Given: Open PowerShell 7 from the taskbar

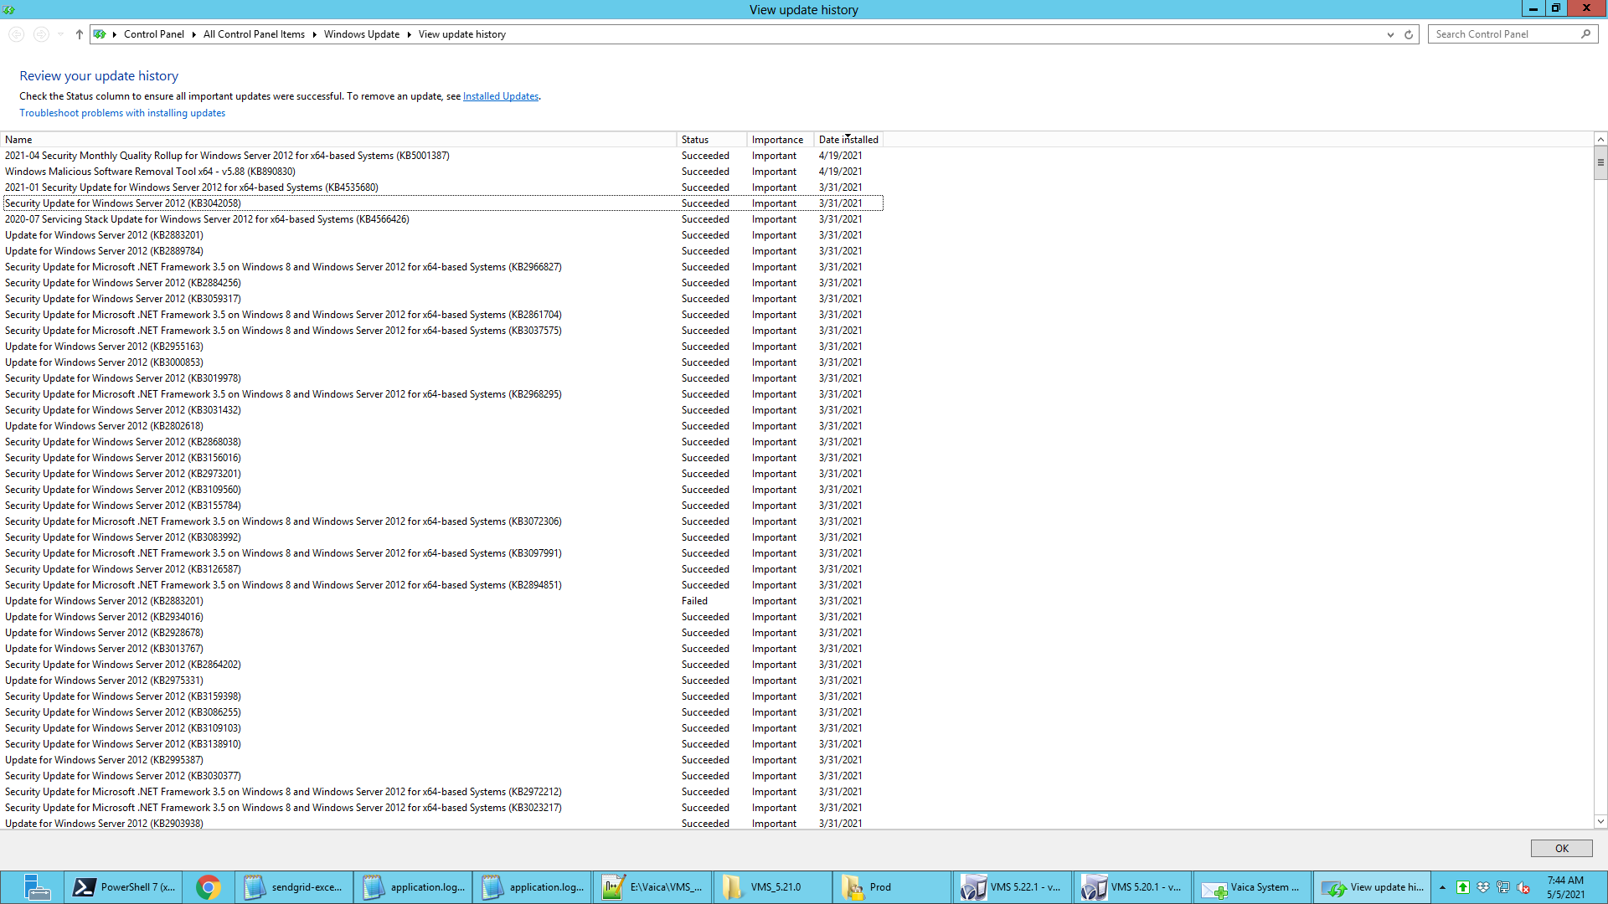Looking at the screenshot, I should [123, 886].
